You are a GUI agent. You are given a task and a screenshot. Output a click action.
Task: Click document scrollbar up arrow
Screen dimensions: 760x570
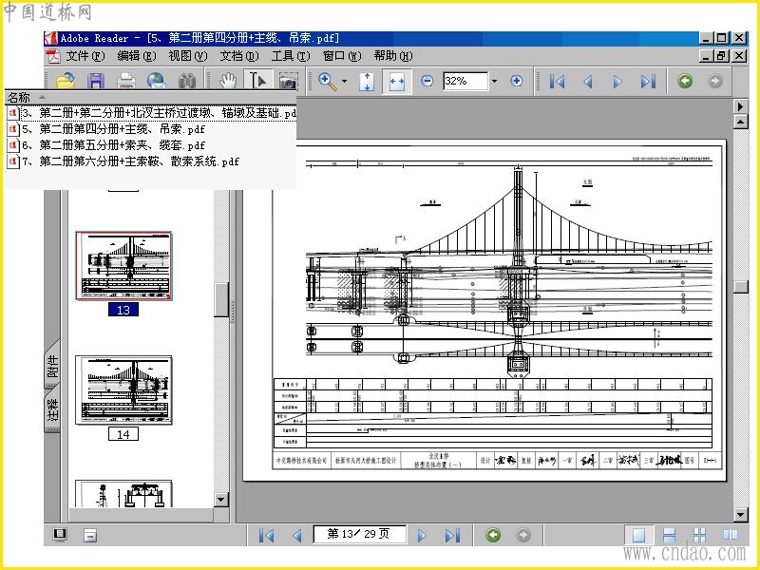(741, 122)
